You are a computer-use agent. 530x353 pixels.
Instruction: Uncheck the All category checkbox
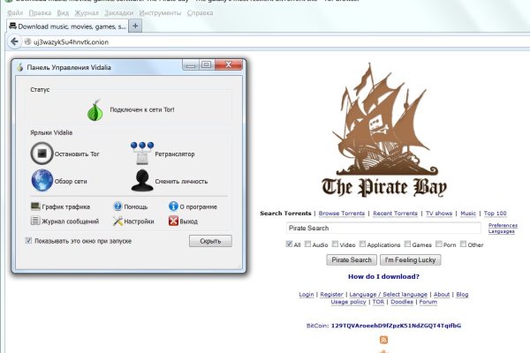tap(290, 244)
